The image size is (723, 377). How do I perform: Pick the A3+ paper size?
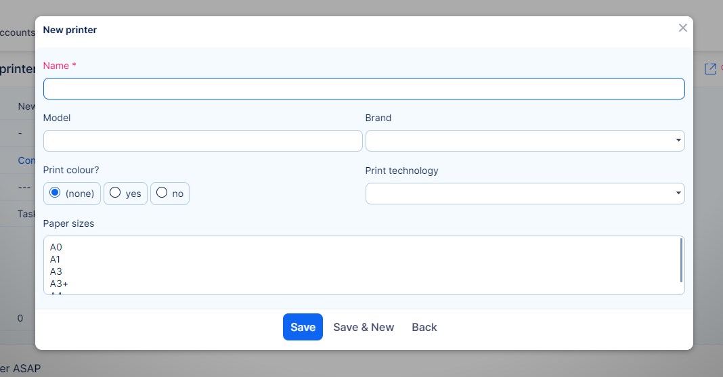tap(59, 283)
